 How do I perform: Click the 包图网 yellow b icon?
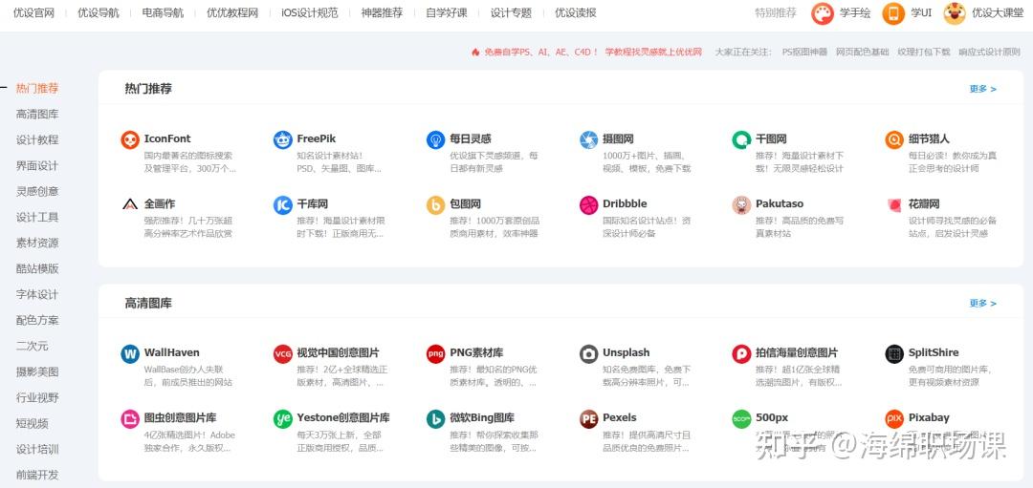point(435,204)
